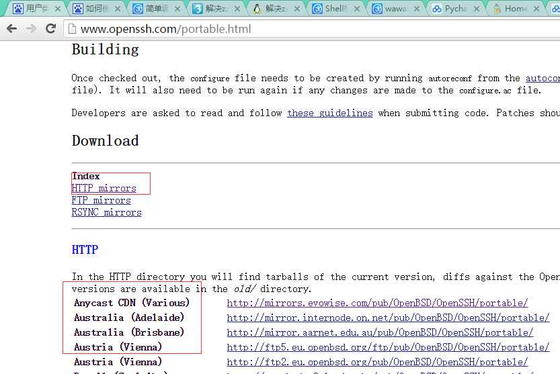This screenshot has height=374, width=560.
Task: Close the Pycha tab
Action: 477,9
